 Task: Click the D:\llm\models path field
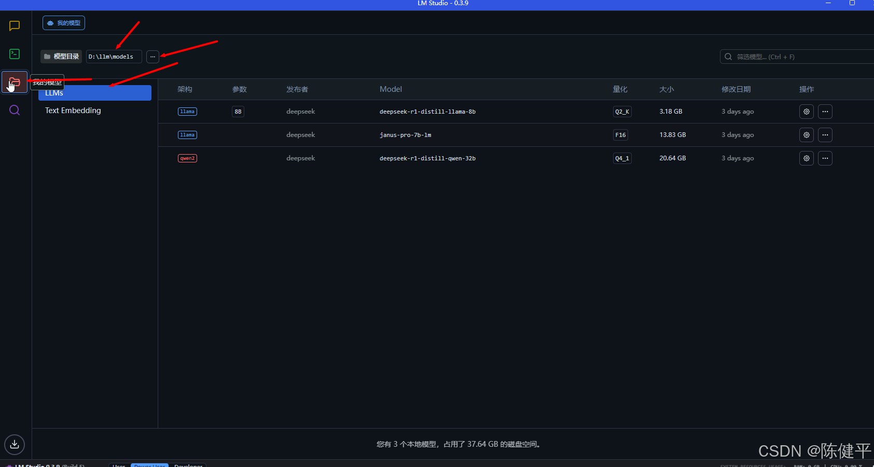tap(114, 57)
